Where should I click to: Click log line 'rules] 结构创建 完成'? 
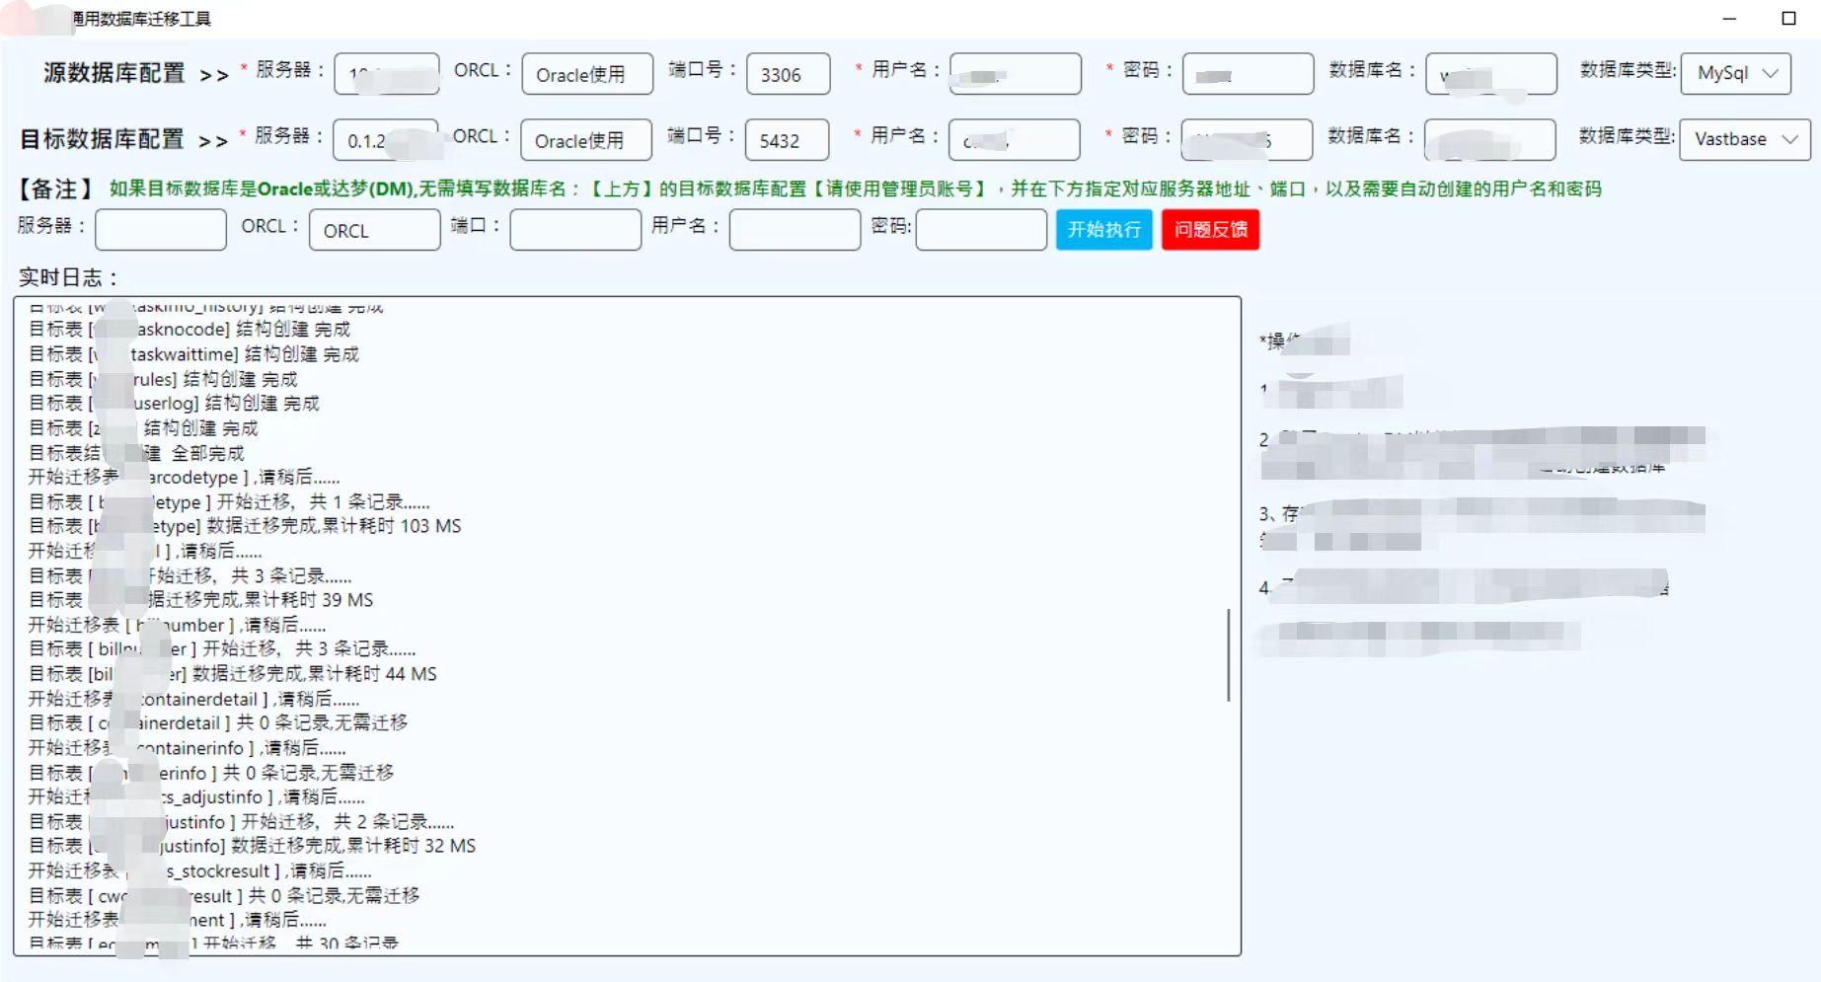(x=163, y=379)
